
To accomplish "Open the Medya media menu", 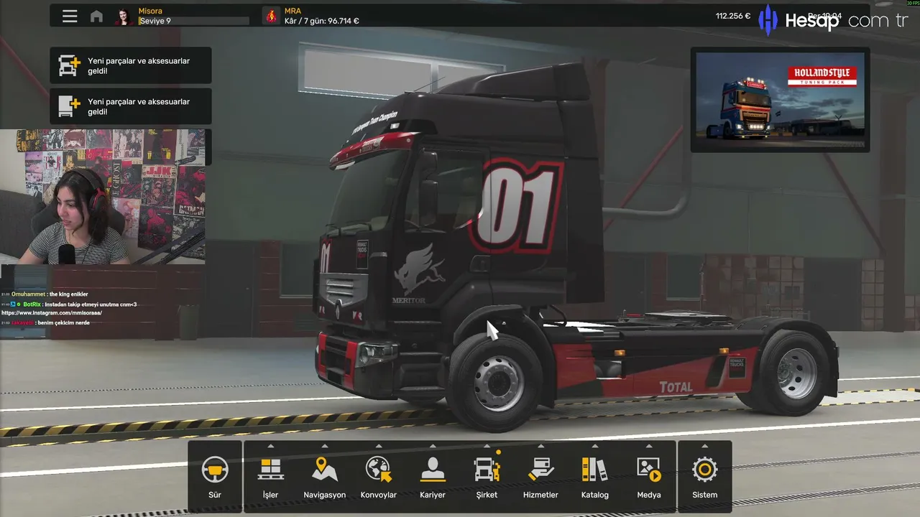I will (x=649, y=476).
